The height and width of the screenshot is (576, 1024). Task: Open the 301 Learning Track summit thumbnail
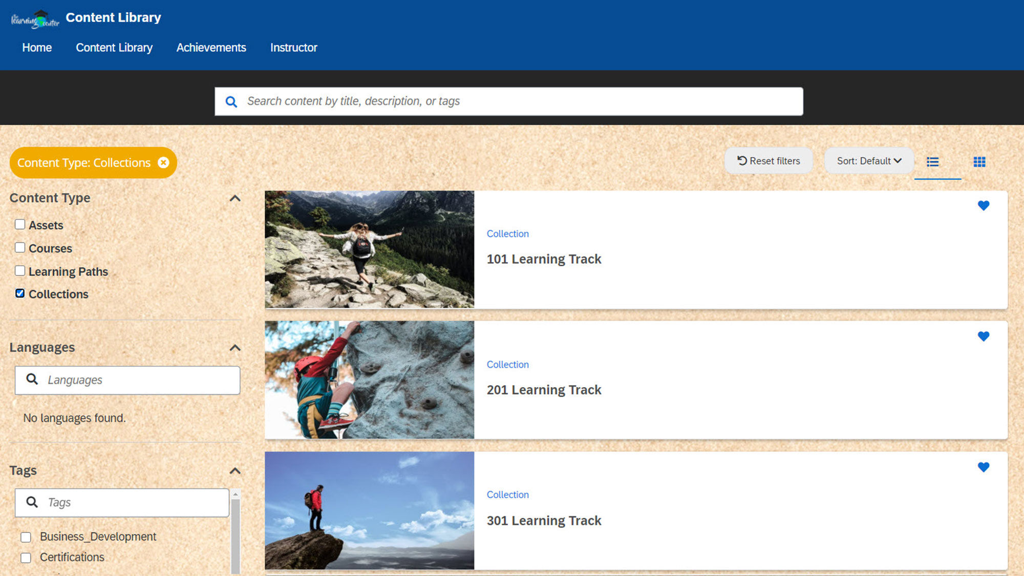click(x=369, y=510)
